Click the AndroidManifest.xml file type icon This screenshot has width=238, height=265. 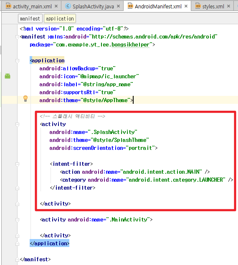tap(130, 6)
